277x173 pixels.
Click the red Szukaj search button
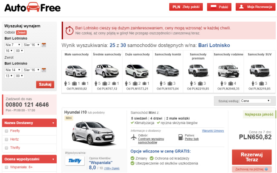click(x=45, y=84)
